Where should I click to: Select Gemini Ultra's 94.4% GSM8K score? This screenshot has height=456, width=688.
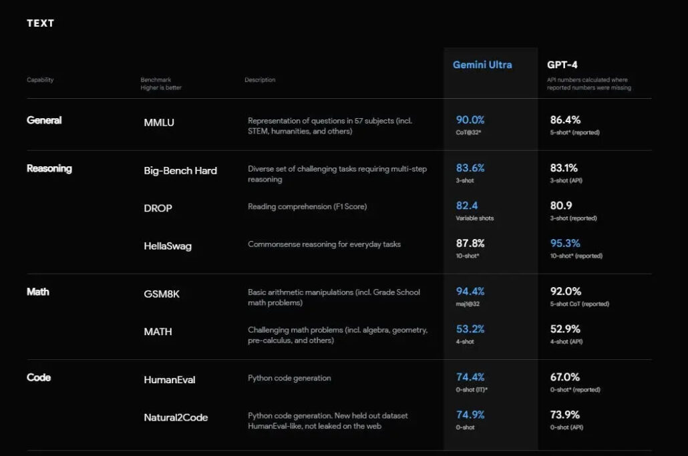tap(470, 292)
